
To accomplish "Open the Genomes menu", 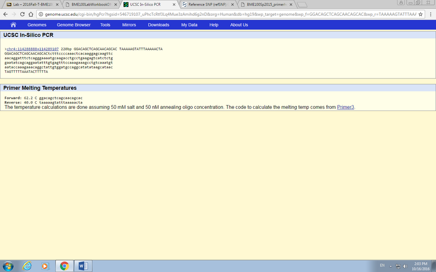I will 37,24.
